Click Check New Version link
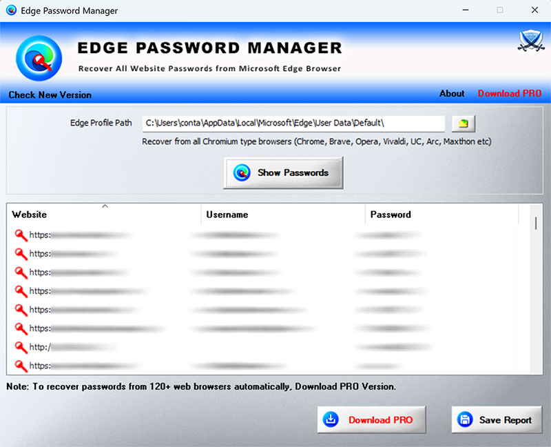 click(50, 95)
